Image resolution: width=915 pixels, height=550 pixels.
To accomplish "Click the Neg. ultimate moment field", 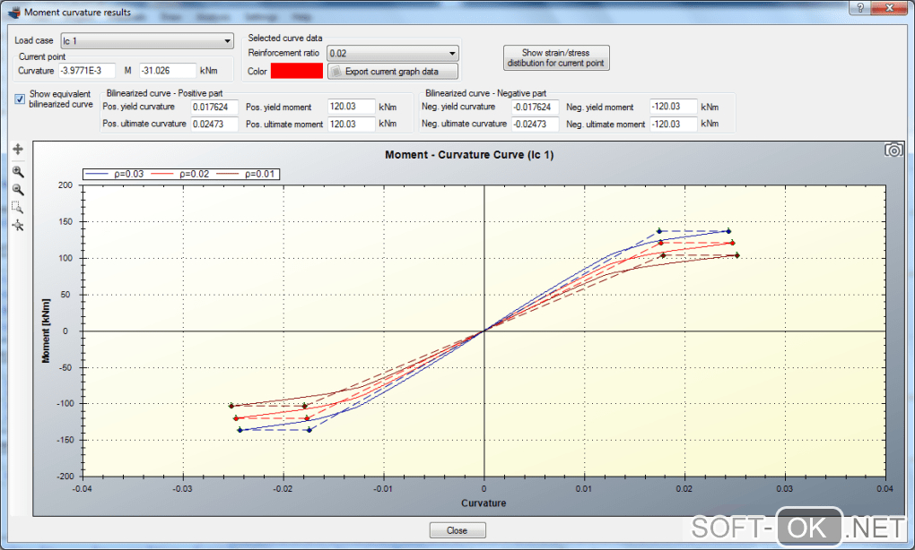I will [673, 124].
